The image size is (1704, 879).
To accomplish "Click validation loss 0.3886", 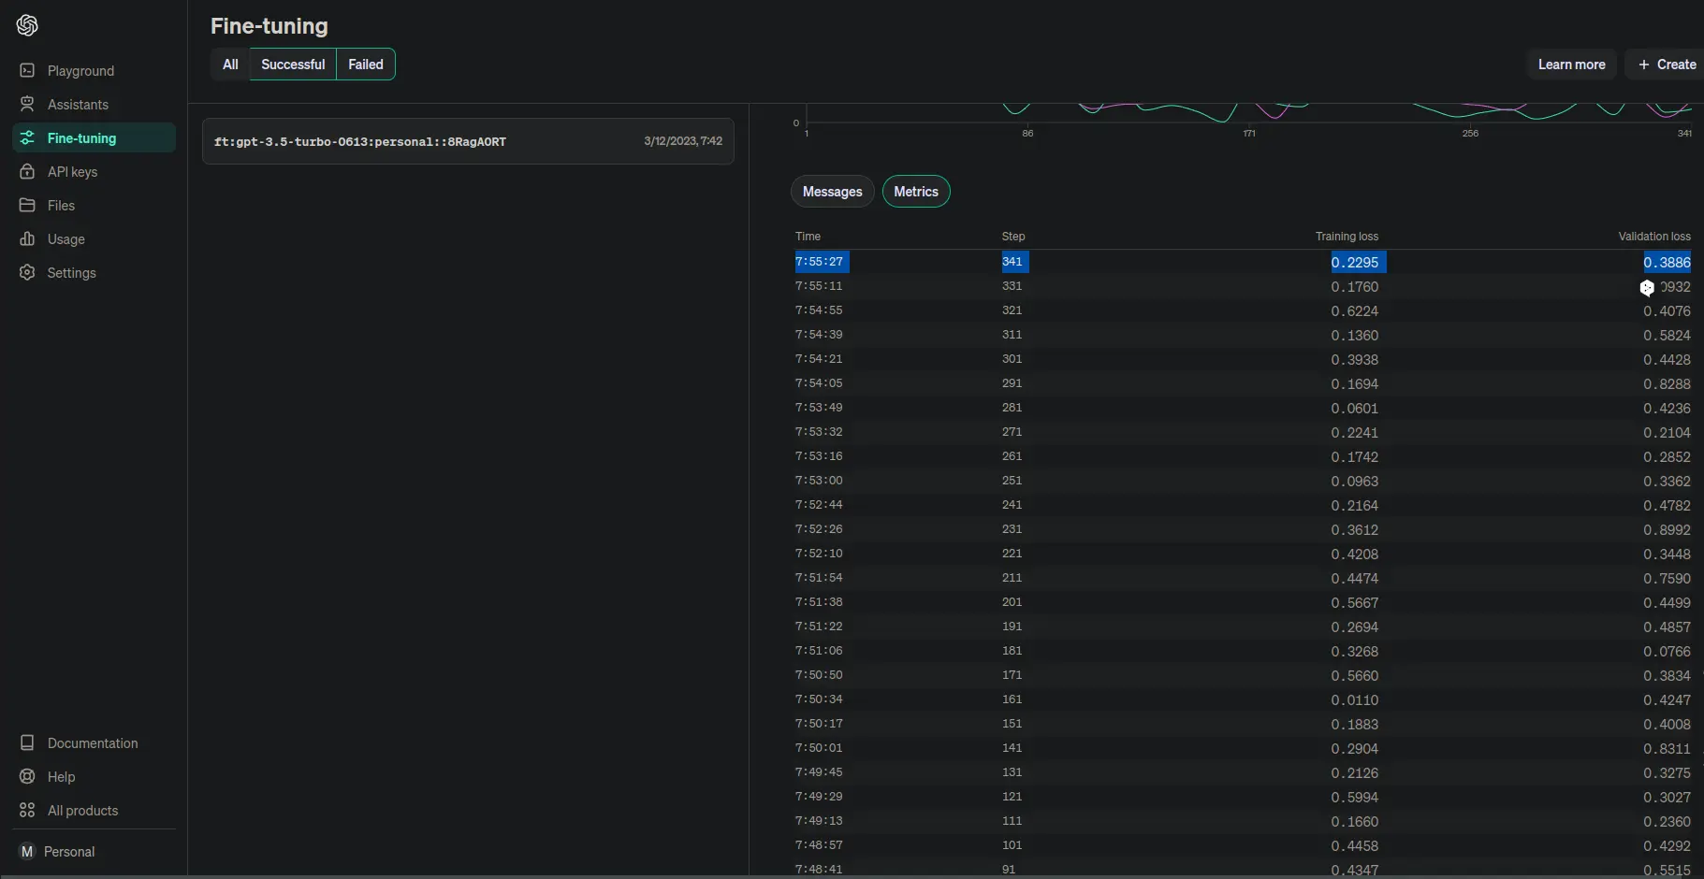I will 1667,263.
